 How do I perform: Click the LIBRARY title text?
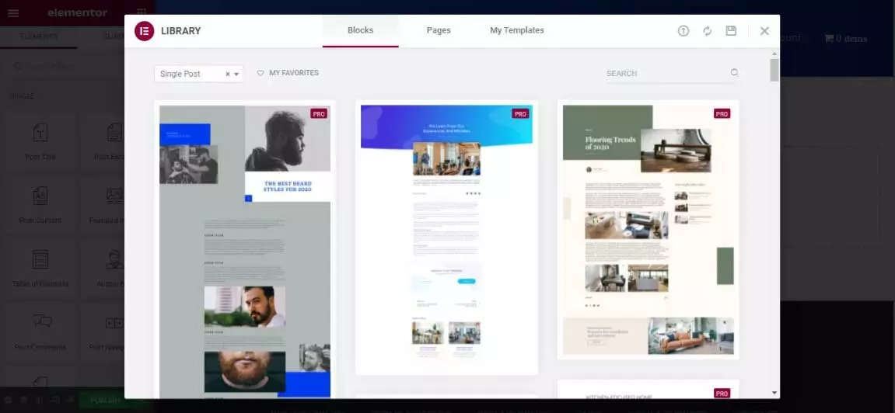point(181,31)
